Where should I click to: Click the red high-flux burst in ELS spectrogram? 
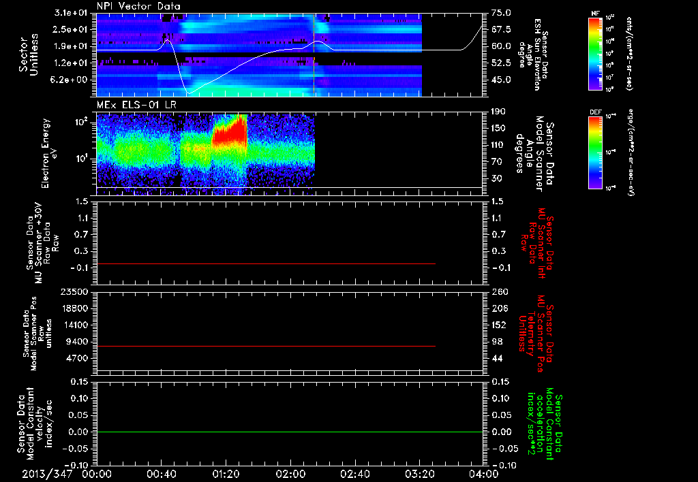coord(230,132)
